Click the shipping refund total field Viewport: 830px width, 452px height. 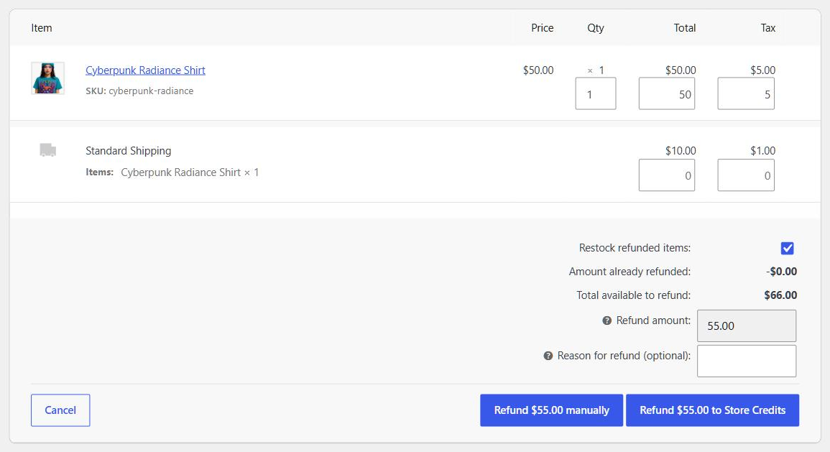click(x=666, y=175)
